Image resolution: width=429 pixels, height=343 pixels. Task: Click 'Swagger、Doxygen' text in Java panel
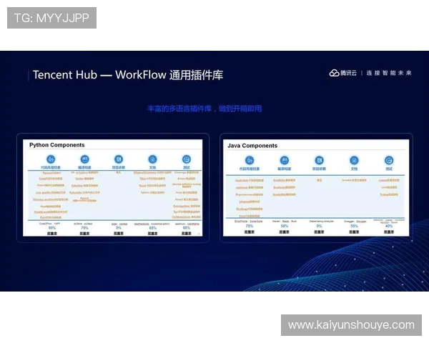[x=355, y=222]
